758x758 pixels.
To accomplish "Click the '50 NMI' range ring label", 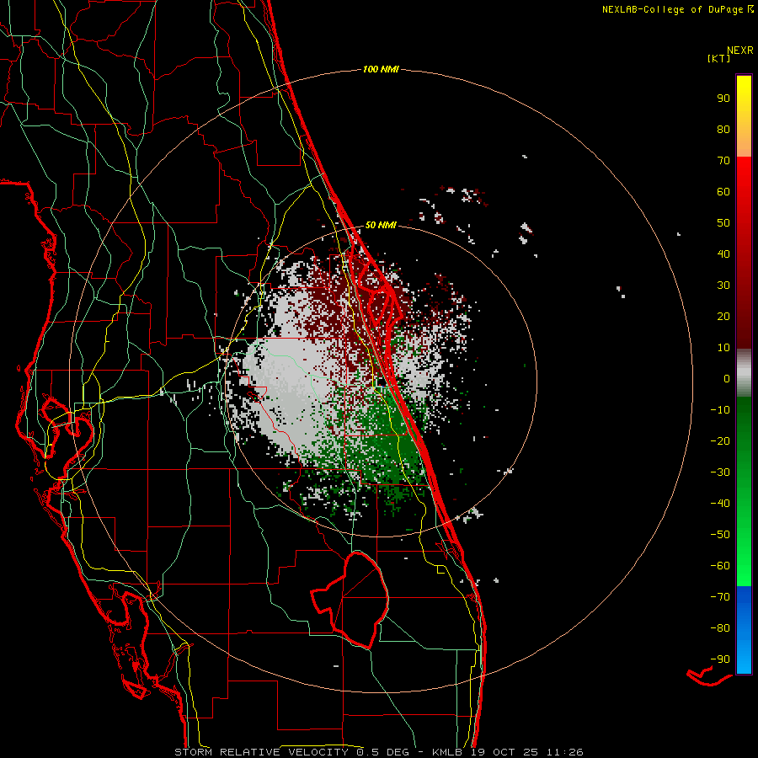I will (381, 225).
